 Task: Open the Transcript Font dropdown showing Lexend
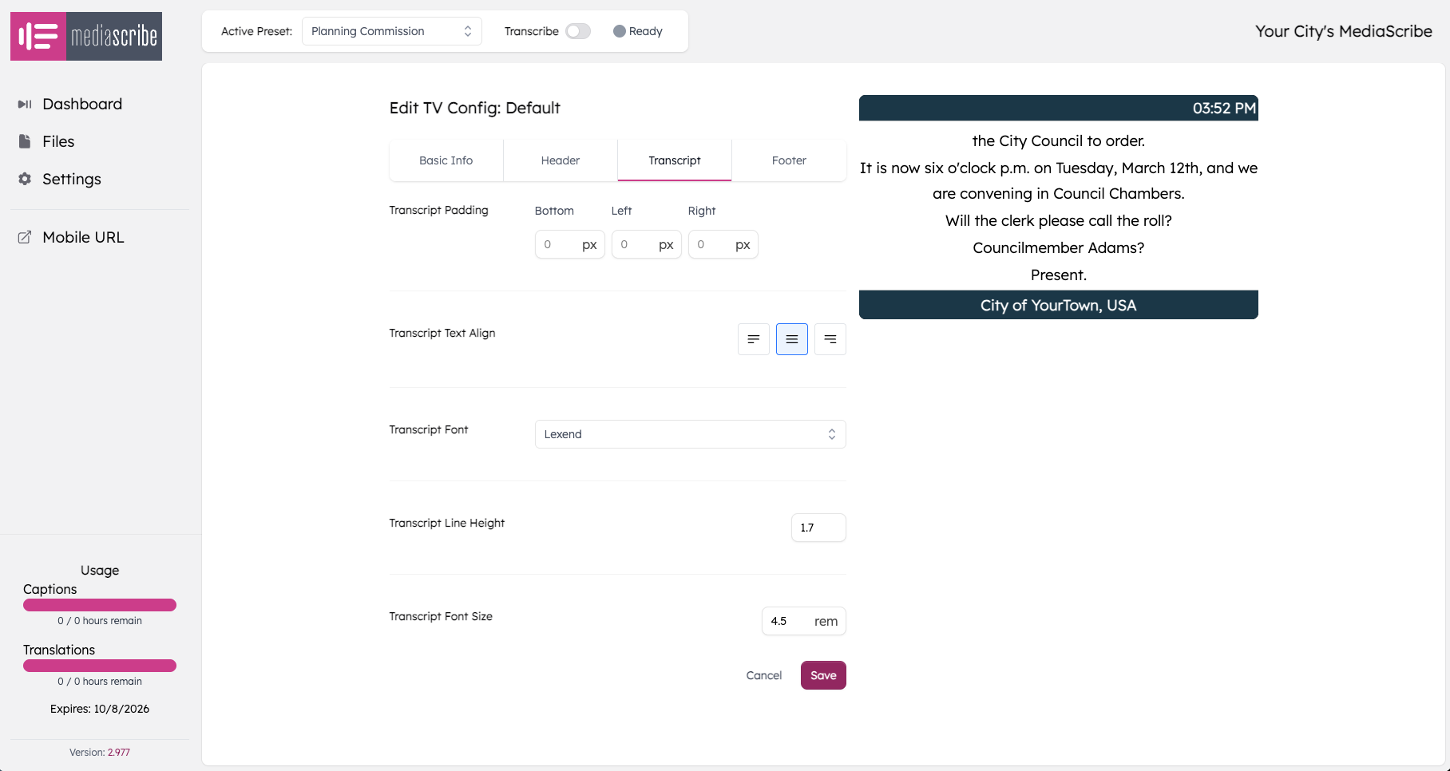pos(690,433)
